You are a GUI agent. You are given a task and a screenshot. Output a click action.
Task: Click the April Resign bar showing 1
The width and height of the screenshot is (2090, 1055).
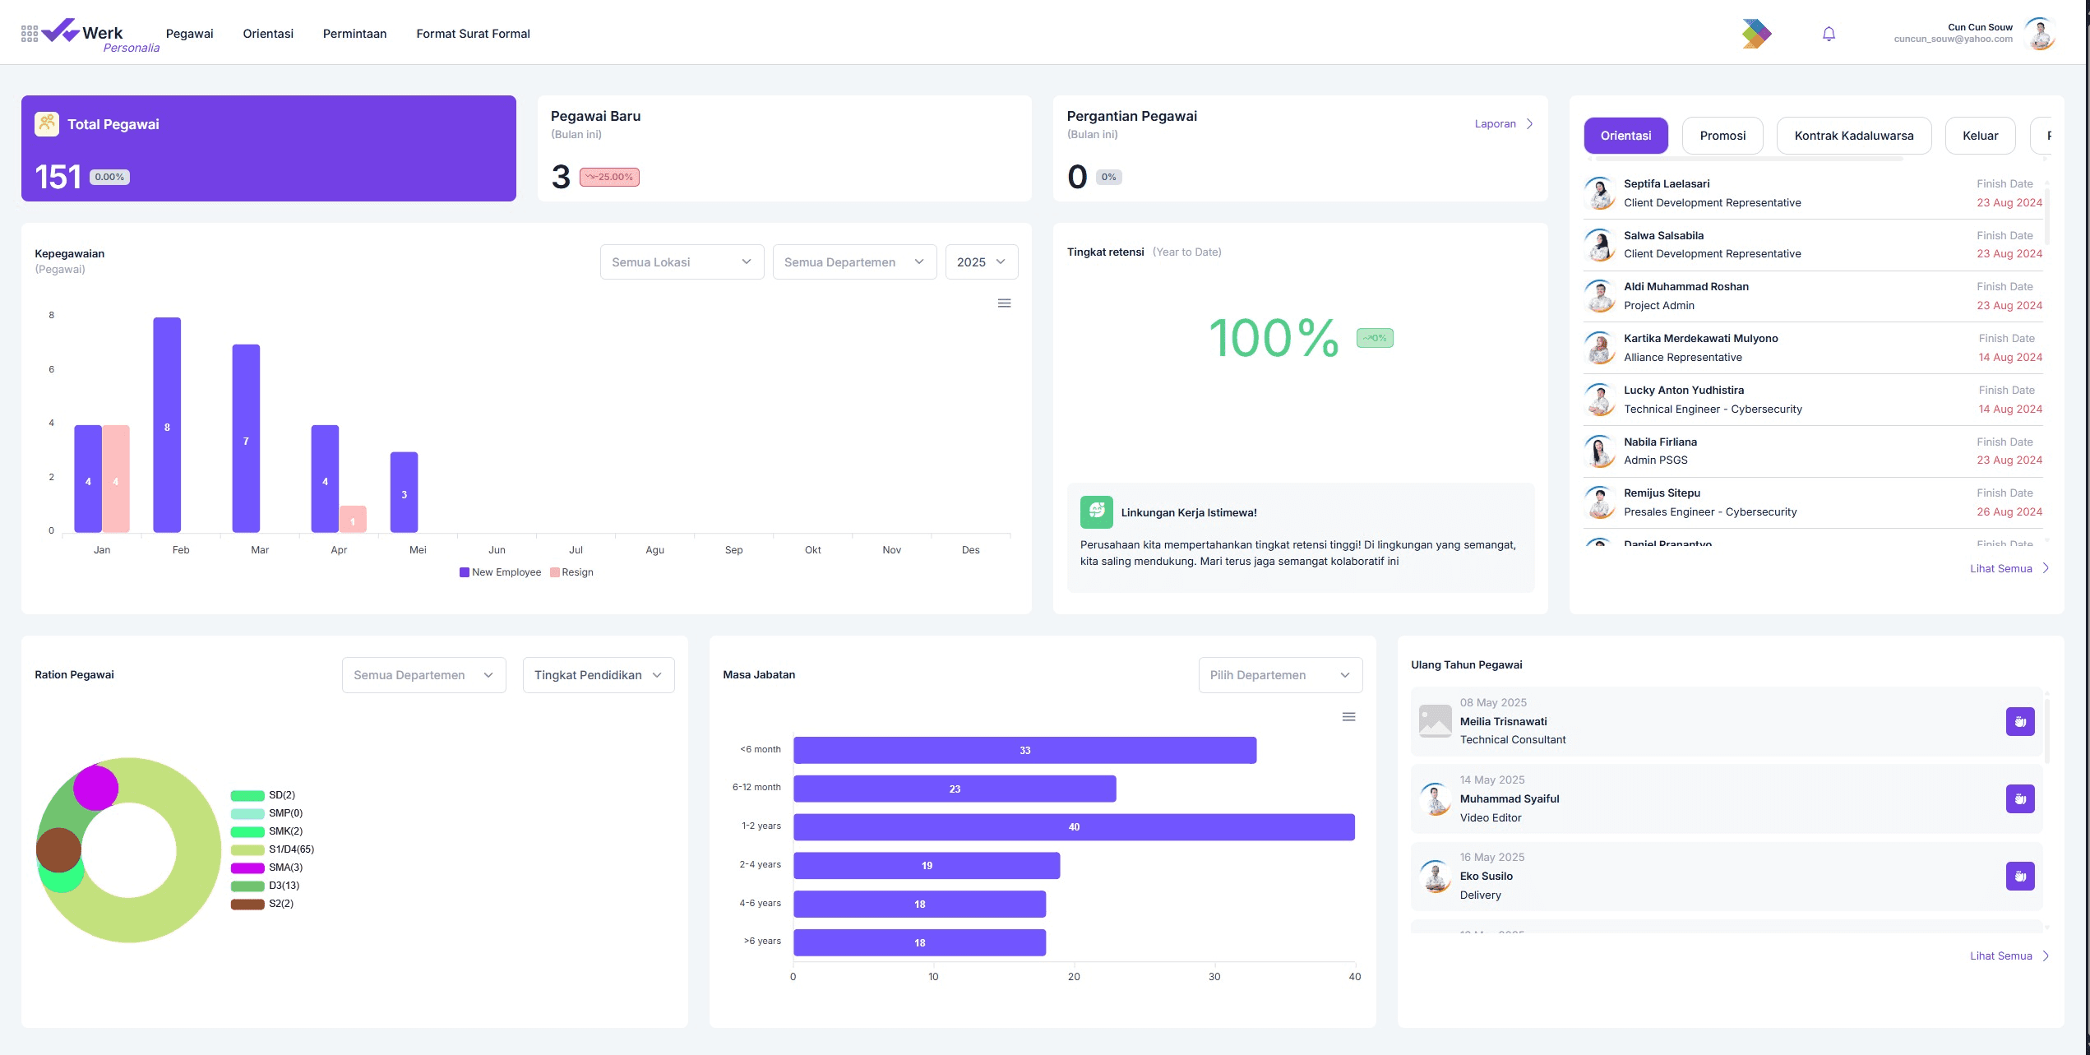[x=353, y=519]
